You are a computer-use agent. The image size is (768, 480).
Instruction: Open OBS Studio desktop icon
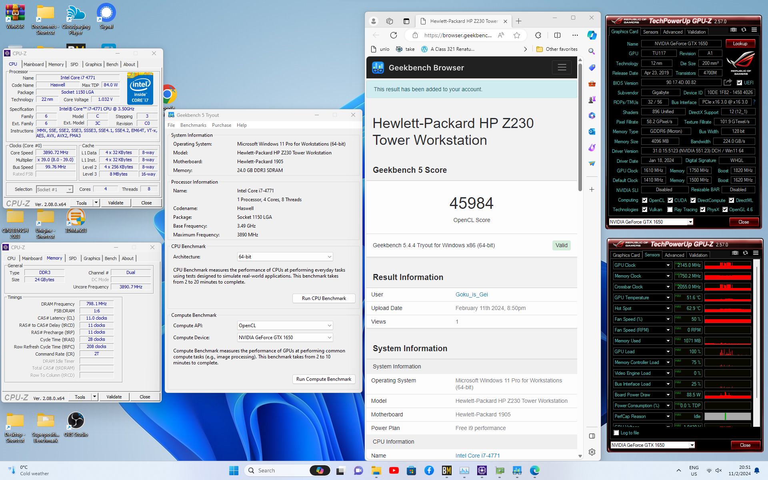[76, 424]
